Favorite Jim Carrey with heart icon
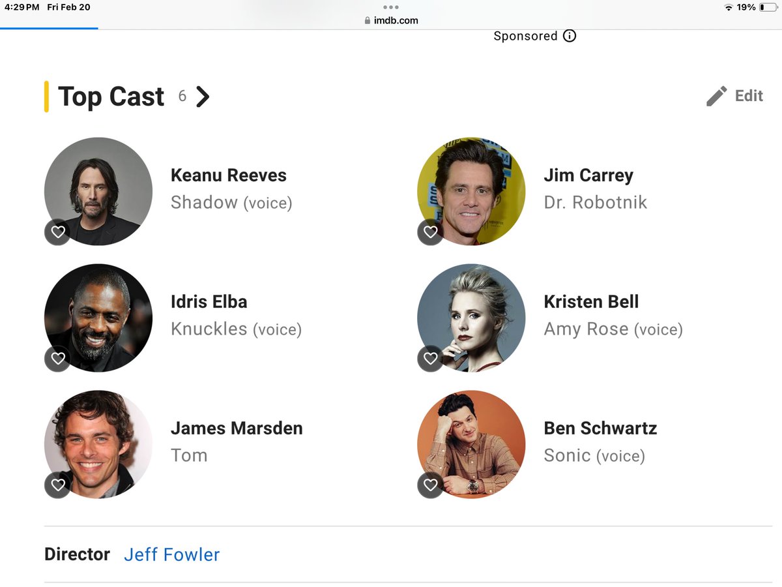 coord(431,232)
